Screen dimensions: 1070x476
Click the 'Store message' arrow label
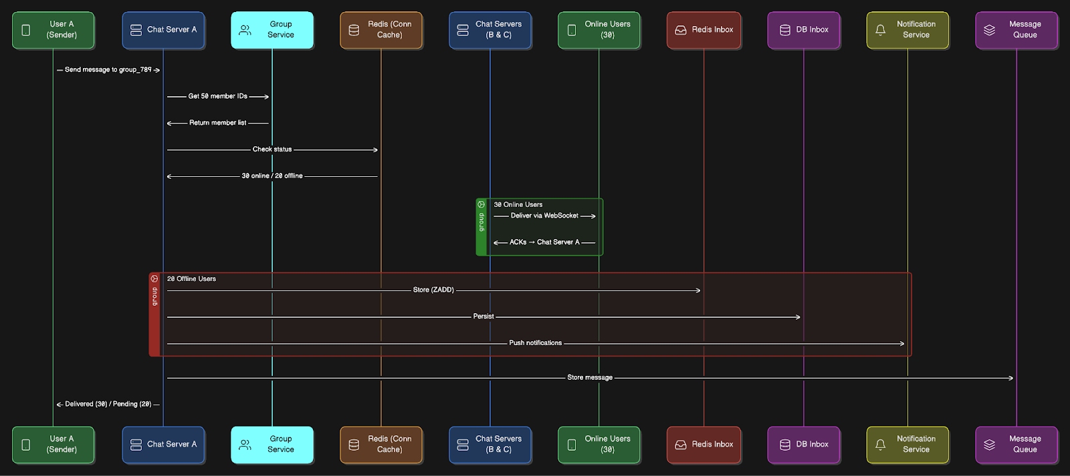click(x=590, y=377)
